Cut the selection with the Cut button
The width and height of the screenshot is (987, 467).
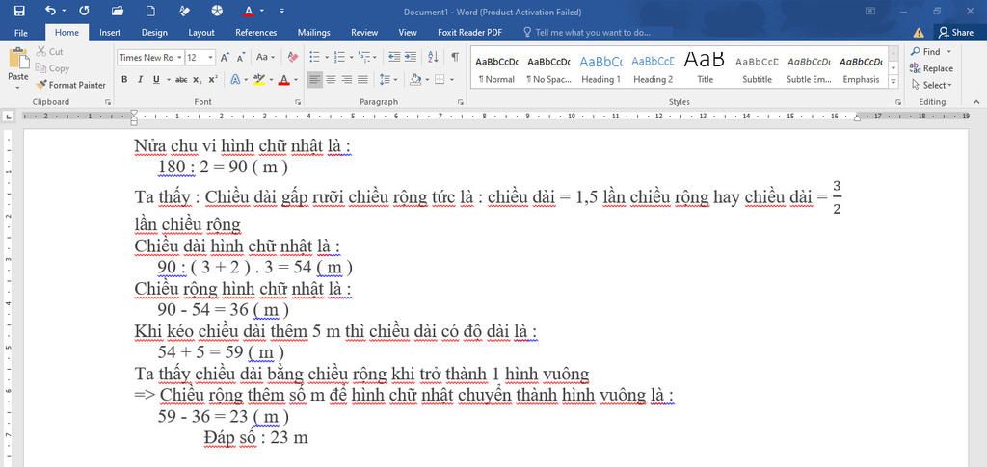pos(49,52)
